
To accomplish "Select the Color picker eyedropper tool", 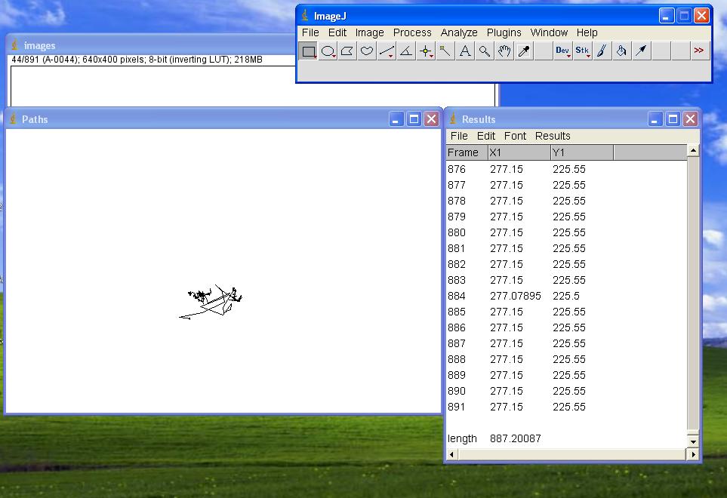I will [523, 51].
